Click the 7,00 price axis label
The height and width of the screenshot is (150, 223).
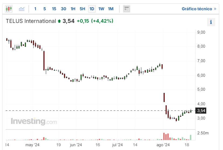201,61
